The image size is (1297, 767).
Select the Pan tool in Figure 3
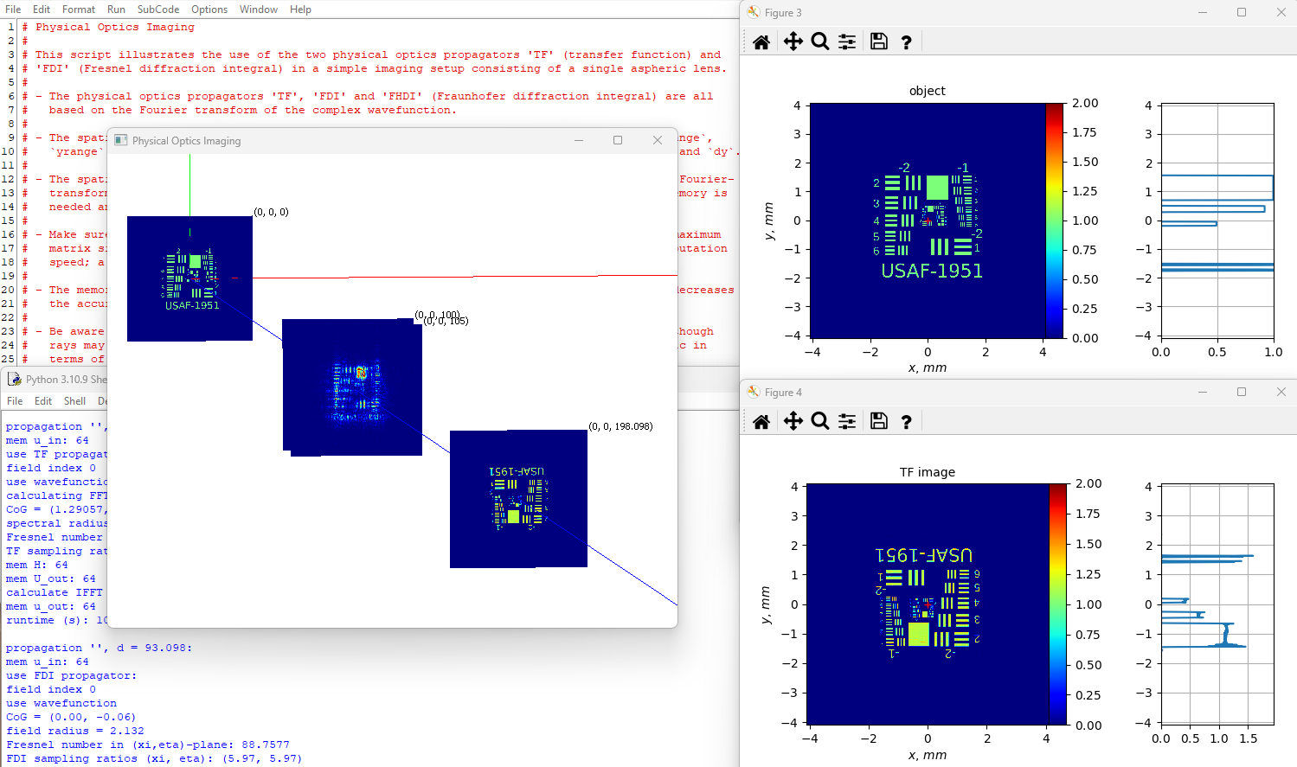pos(793,42)
